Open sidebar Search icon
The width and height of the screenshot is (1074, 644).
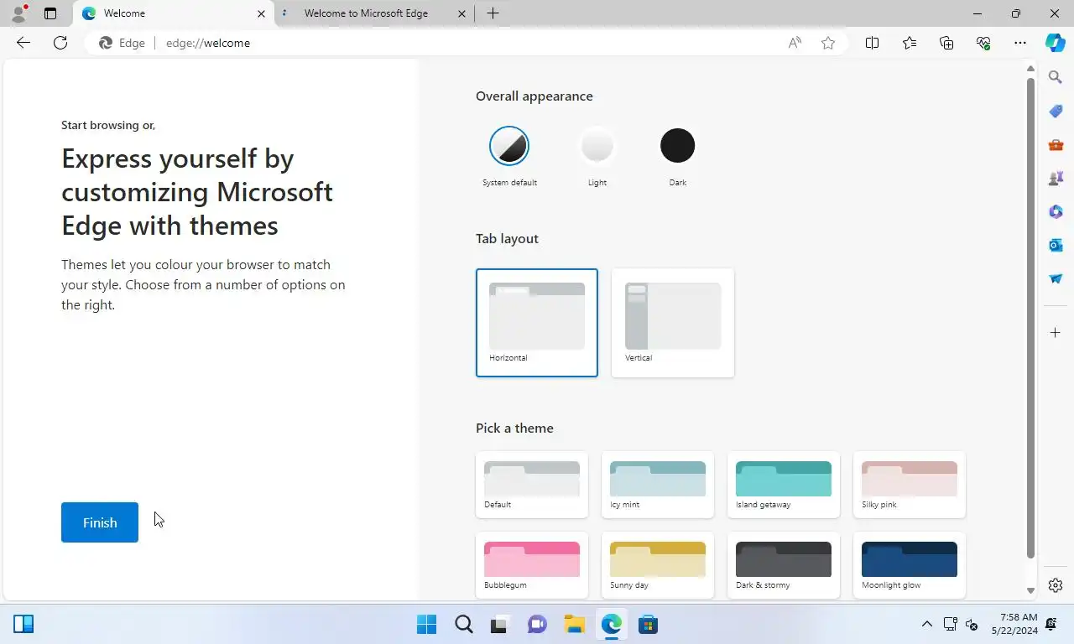[x=1056, y=77]
